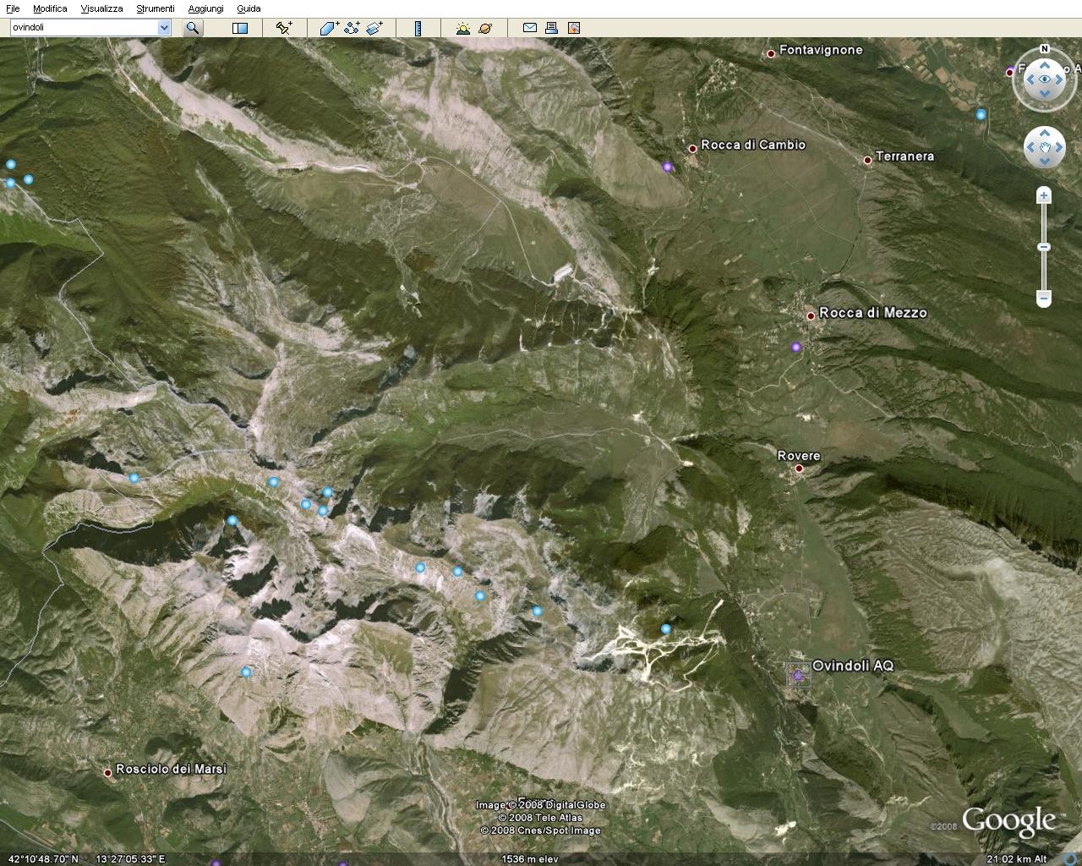
Task: Toggle the sidebar panel visibility
Action: pos(240,28)
